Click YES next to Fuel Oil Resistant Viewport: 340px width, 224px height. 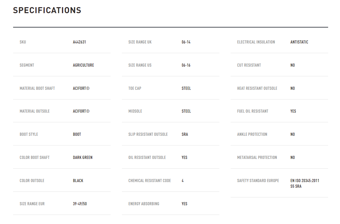click(293, 111)
